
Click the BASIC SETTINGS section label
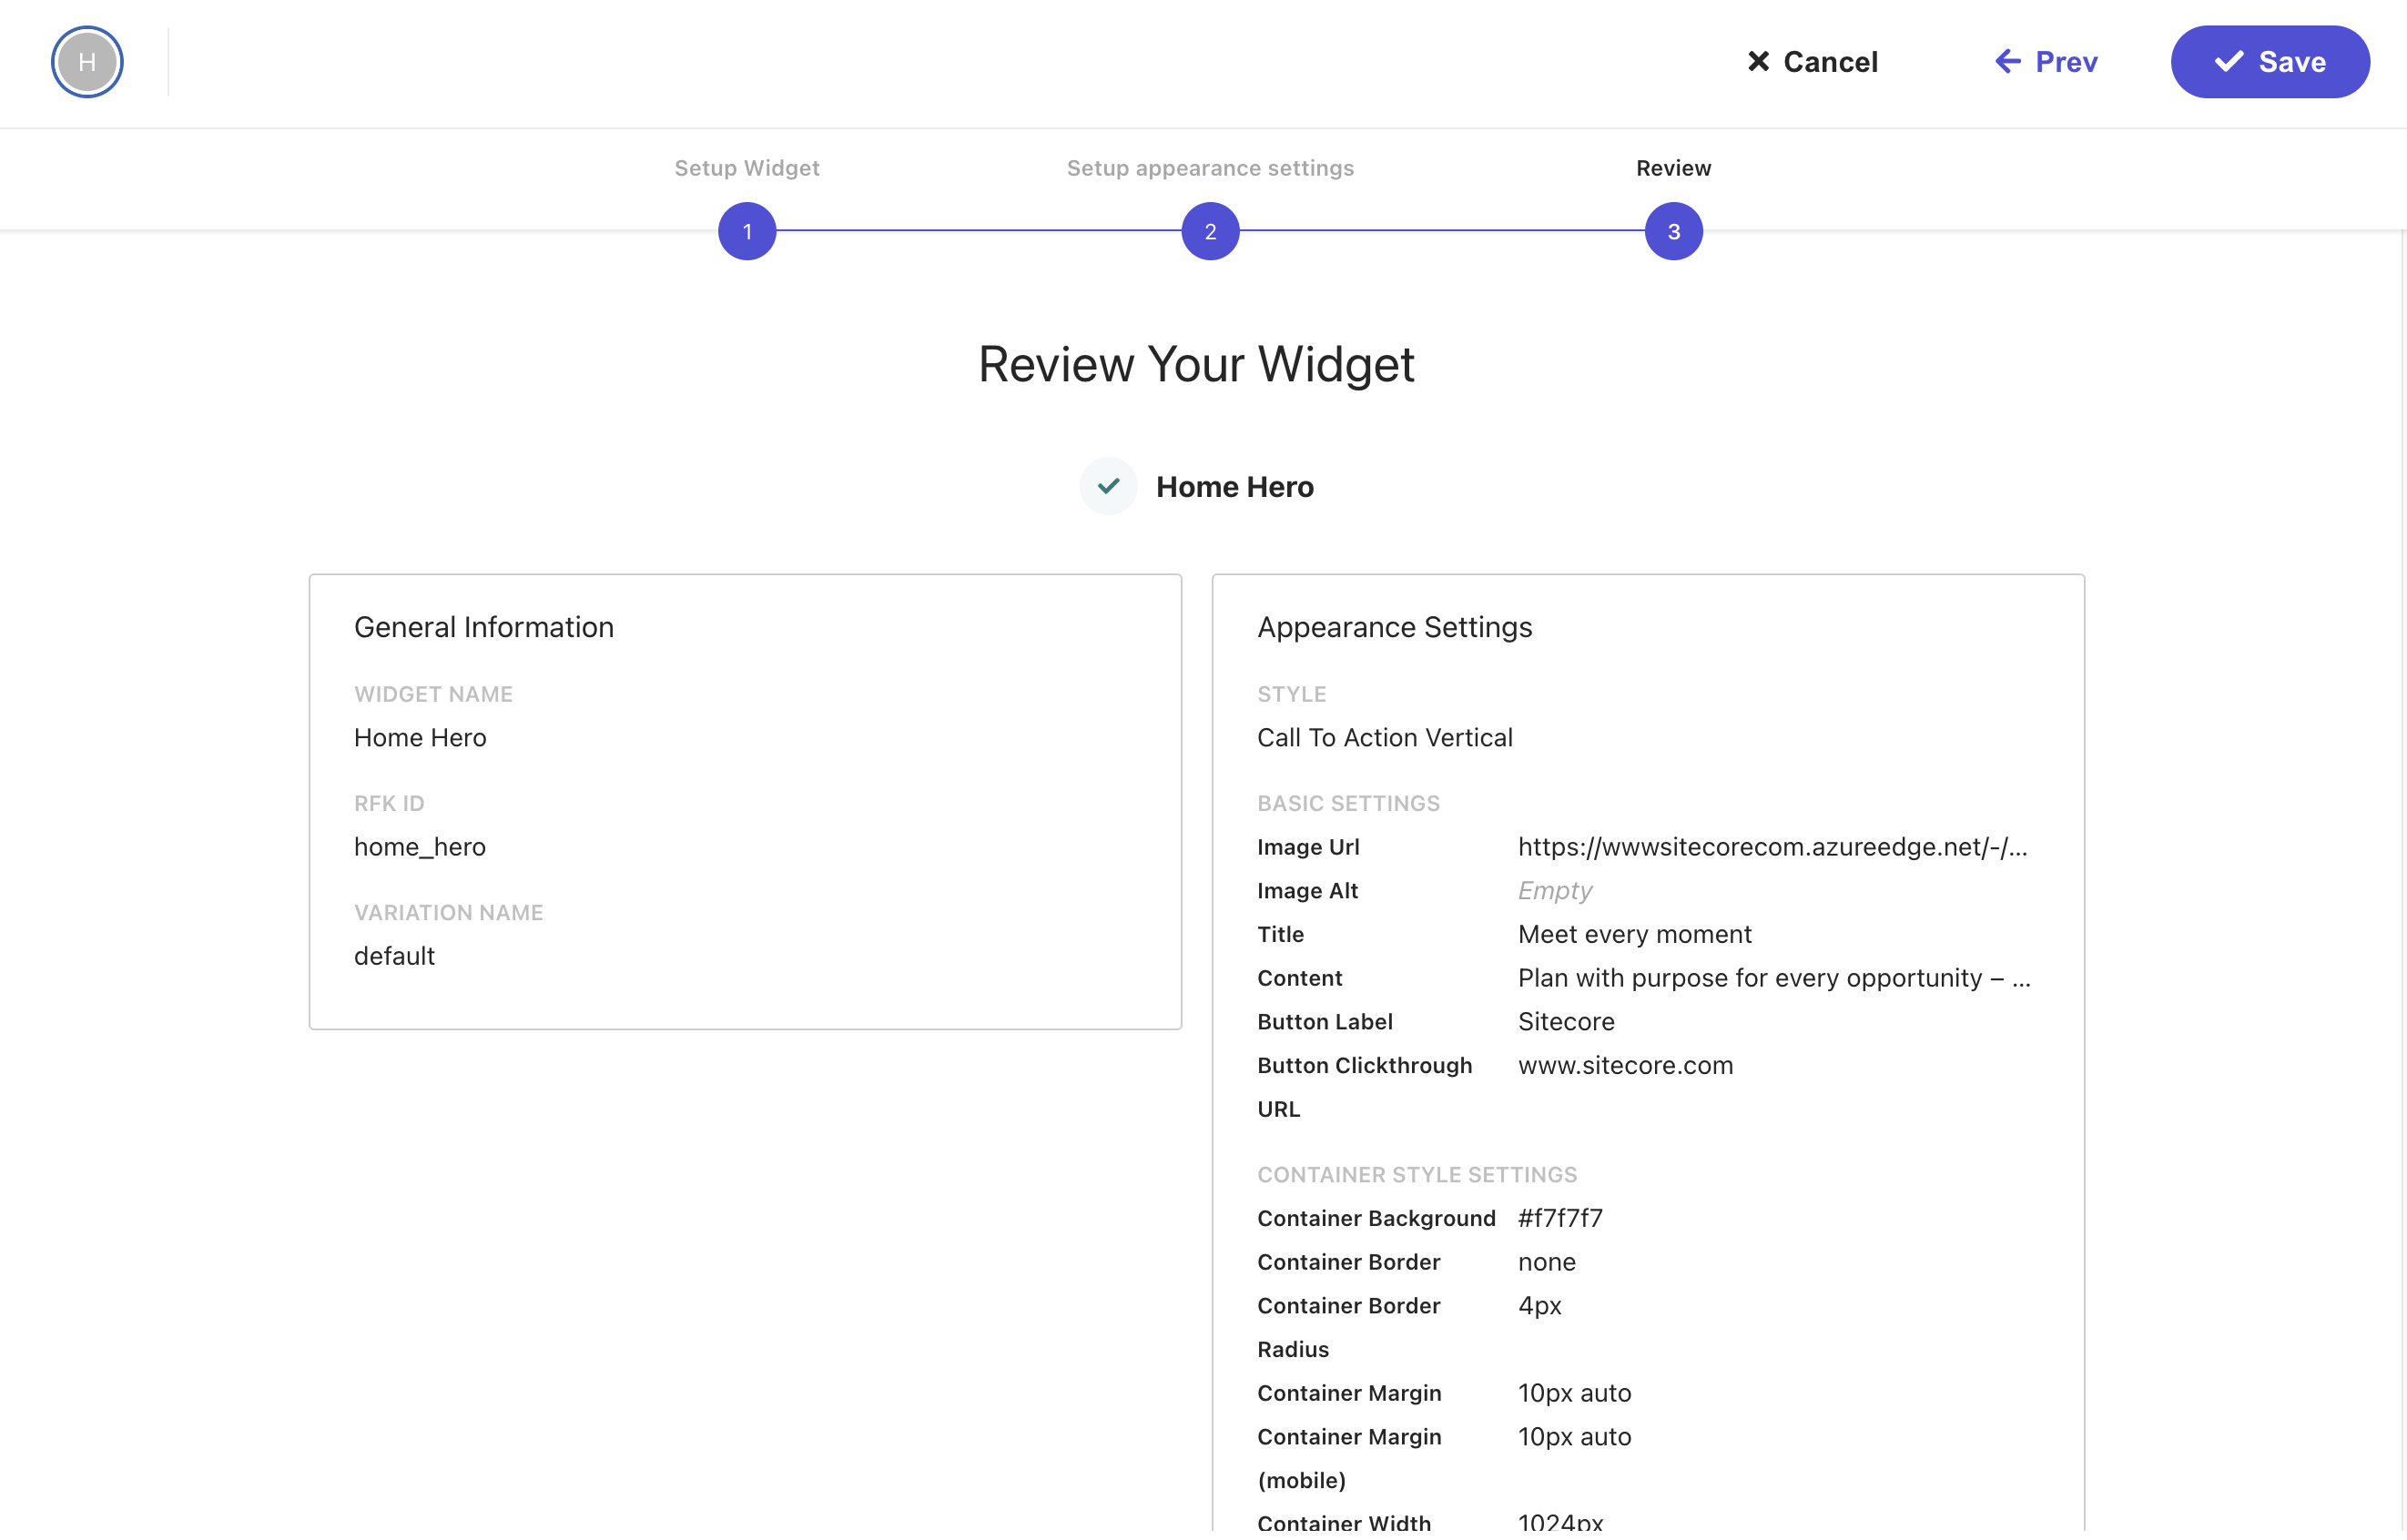point(1348,803)
